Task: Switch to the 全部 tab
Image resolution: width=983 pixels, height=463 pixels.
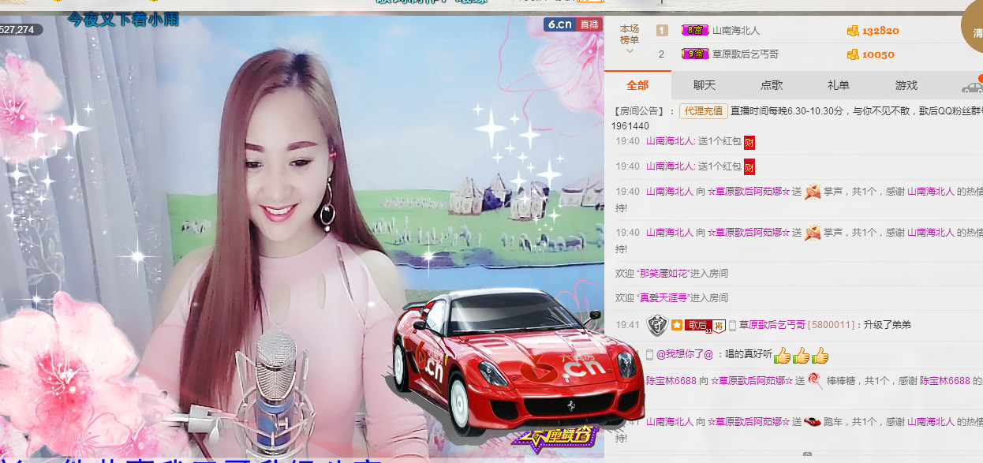Action: click(637, 85)
